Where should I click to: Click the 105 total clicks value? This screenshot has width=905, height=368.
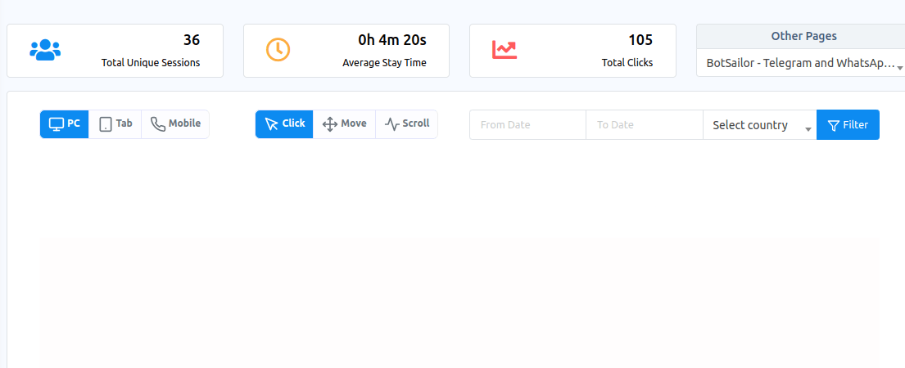640,39
